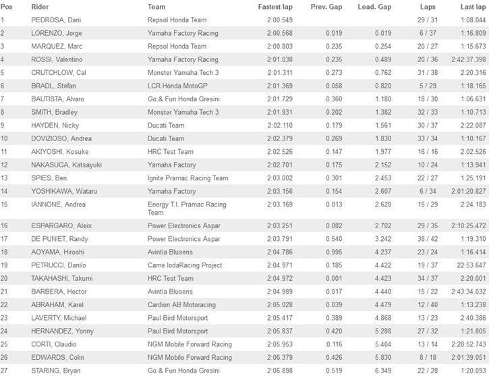Select rider PEDROSA, Dani
Screen dimensions: 489x376
[x=56, y=20]
